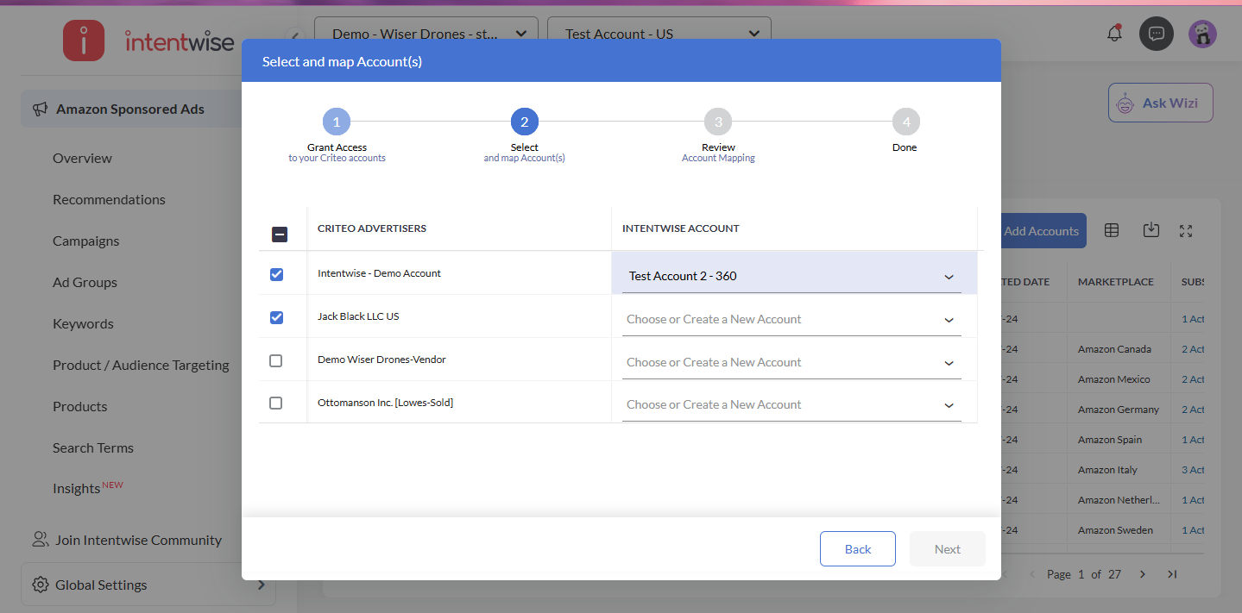The width and height of the screenshot is (1242, 613).
Task: Toggle the fullscreen expand icon
Action: coord(1186,230)
